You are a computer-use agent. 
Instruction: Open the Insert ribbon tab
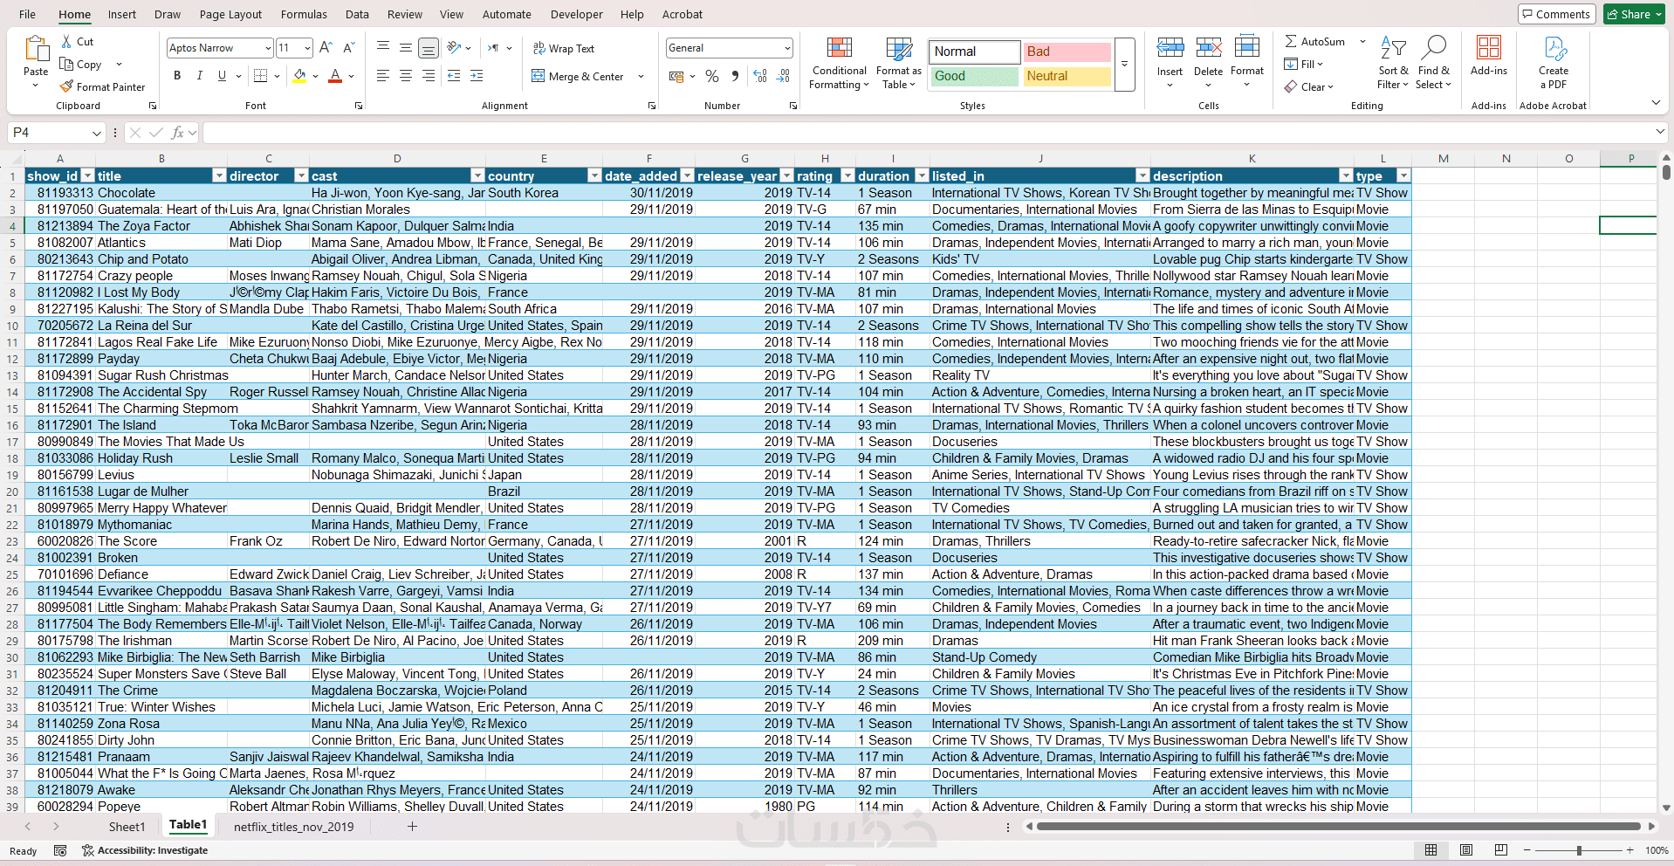tap(122, 14)
